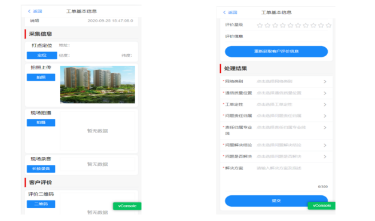
Task: Open the 问题解决结论 selector
Action: [276, 145]
